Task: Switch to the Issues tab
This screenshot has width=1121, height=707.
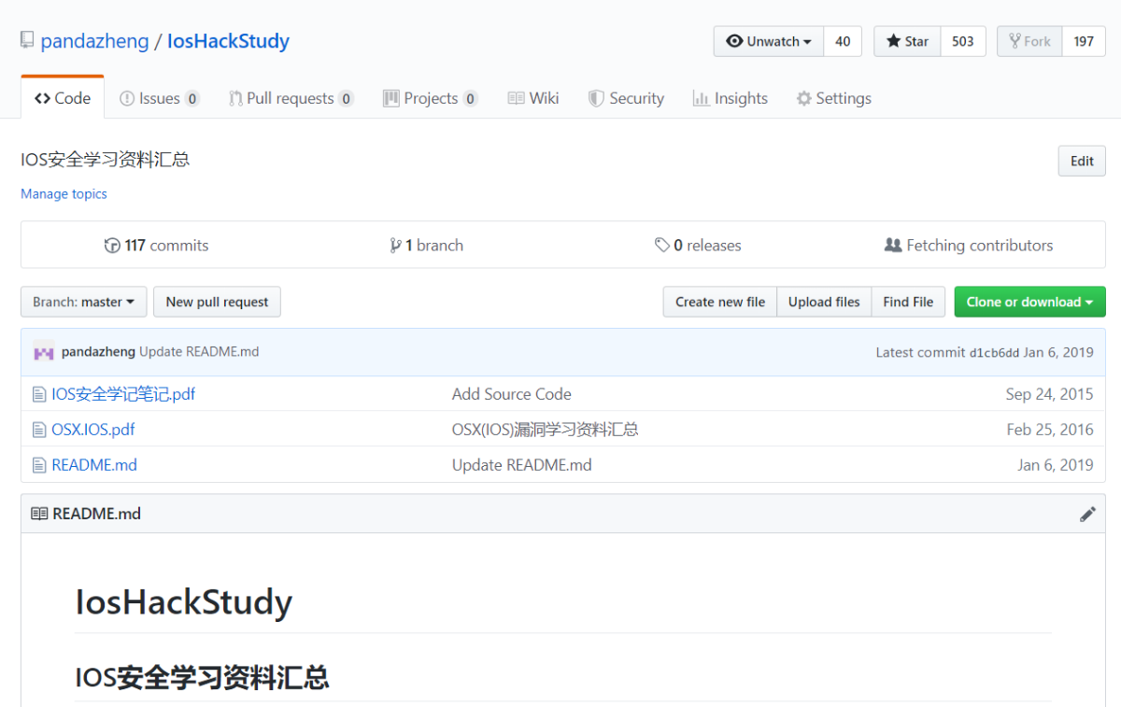Action: (160, 98)
